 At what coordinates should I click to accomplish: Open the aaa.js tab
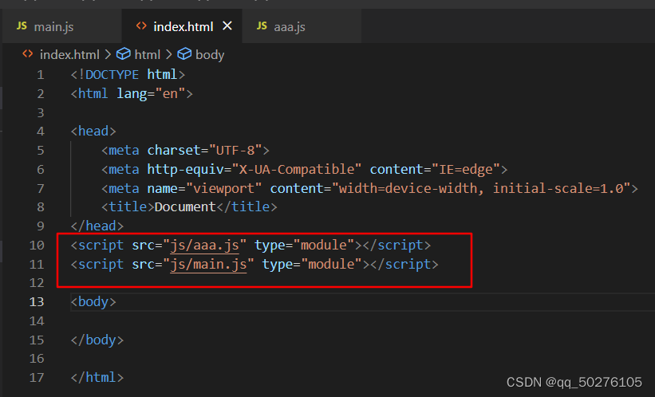click(302, 26)
